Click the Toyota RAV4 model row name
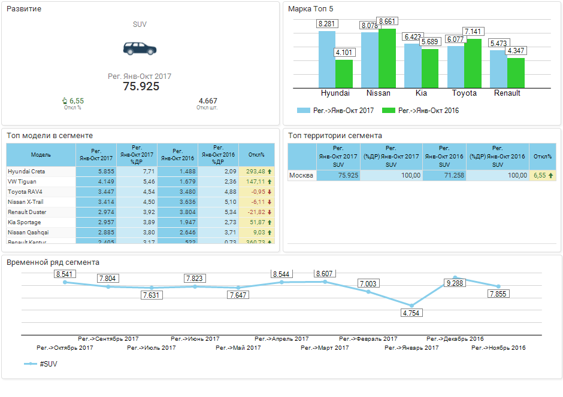The image size is (563, 397). (x=25, y=192)
